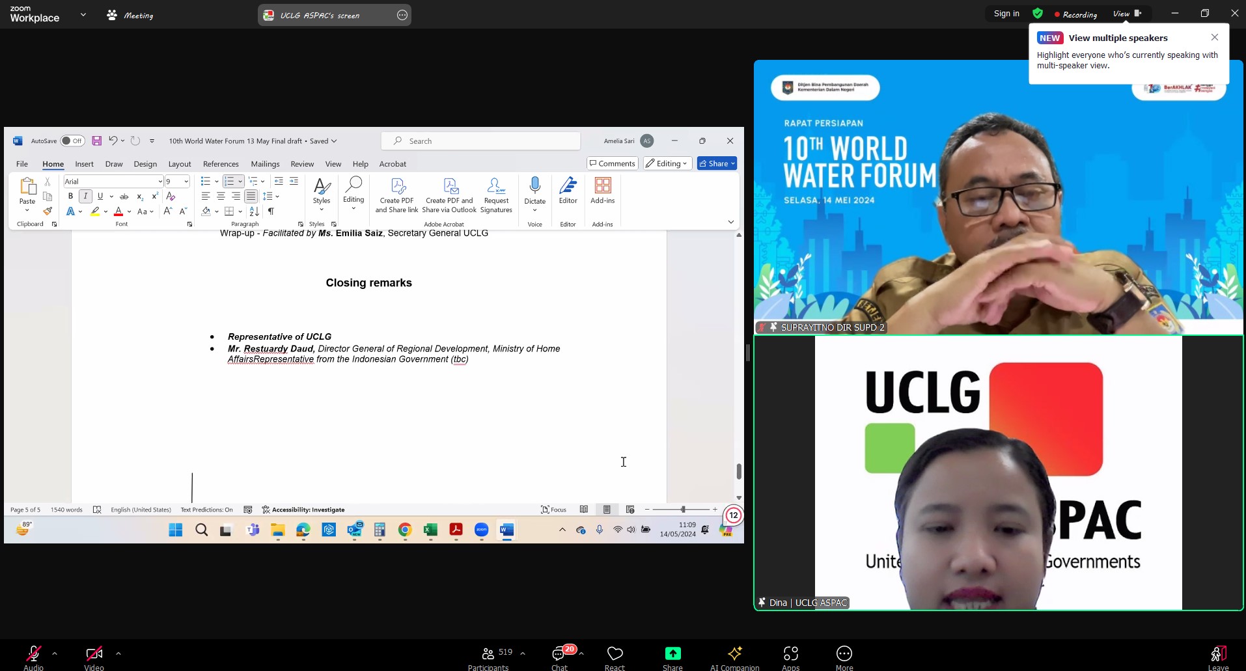Leave the Zoom meeting
The image size is (1246, 671).
pos(1218,658)
